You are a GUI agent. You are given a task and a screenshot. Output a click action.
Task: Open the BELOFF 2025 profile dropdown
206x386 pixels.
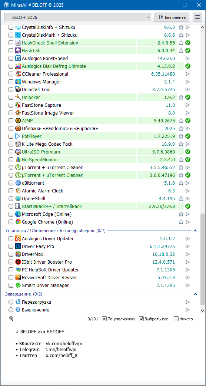click(78, 17)
